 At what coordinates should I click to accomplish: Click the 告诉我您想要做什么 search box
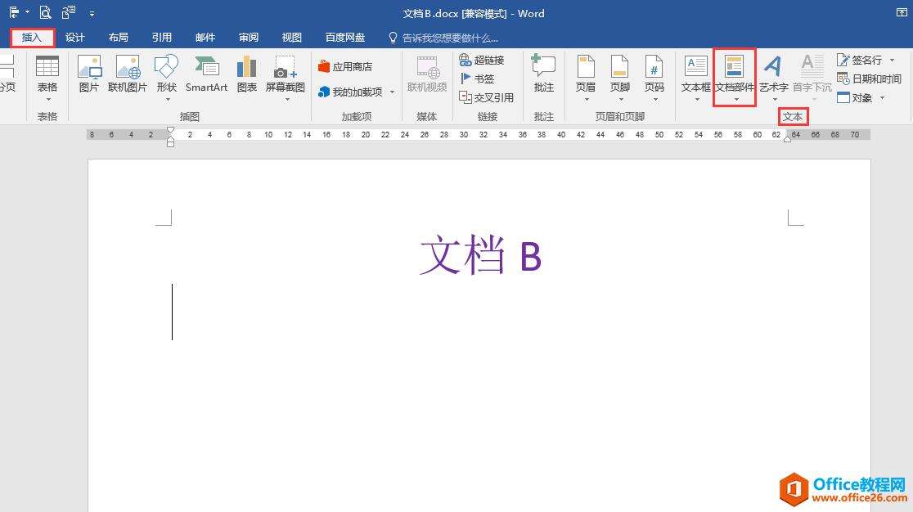(443, 38)
